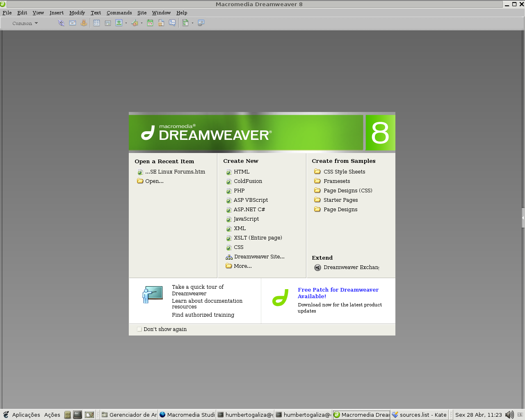Create a new ASP.NET C# document

(x=246, y=210)
